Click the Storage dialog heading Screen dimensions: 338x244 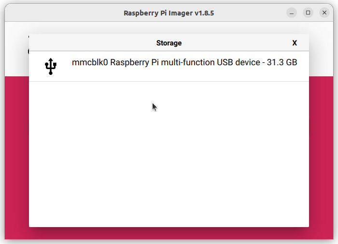(x=169, y=43)
